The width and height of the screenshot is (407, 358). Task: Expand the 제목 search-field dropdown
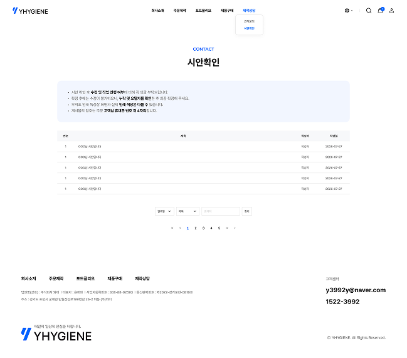pyautogui.click(x=188, y=211)
